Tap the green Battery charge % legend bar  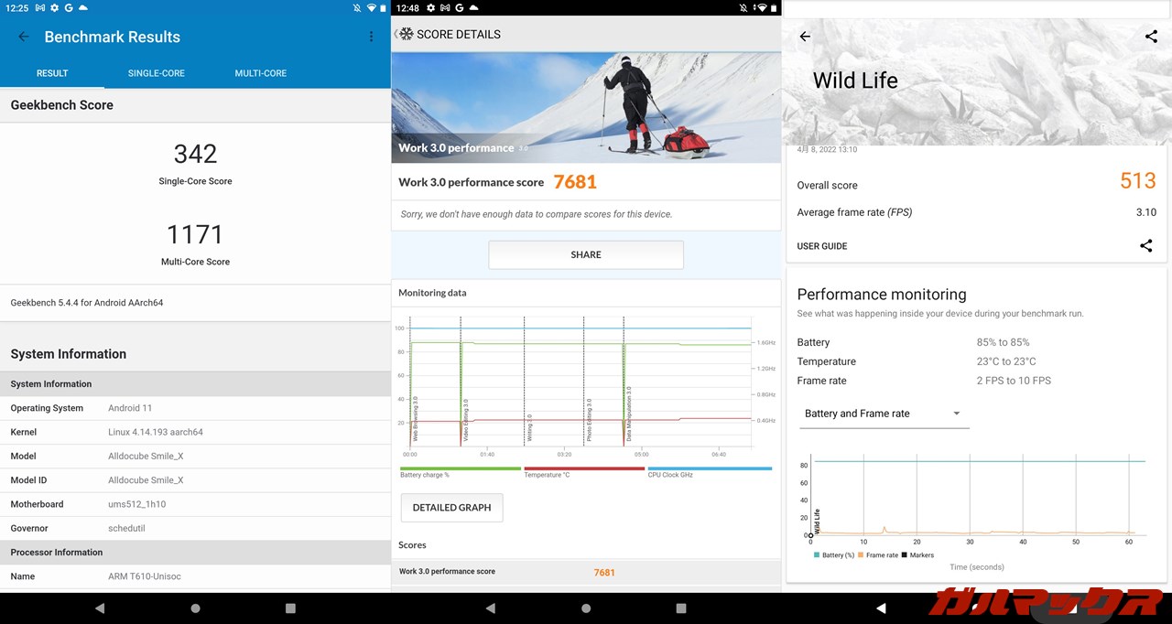[x=460, y=468]
